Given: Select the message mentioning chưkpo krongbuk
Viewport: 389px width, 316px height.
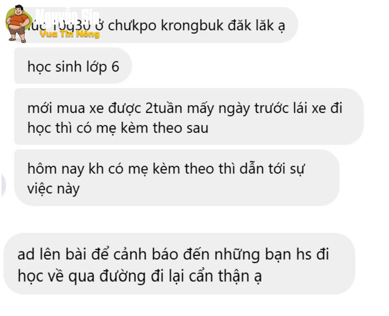Looking at the screenshot, I should pos(156,25).
